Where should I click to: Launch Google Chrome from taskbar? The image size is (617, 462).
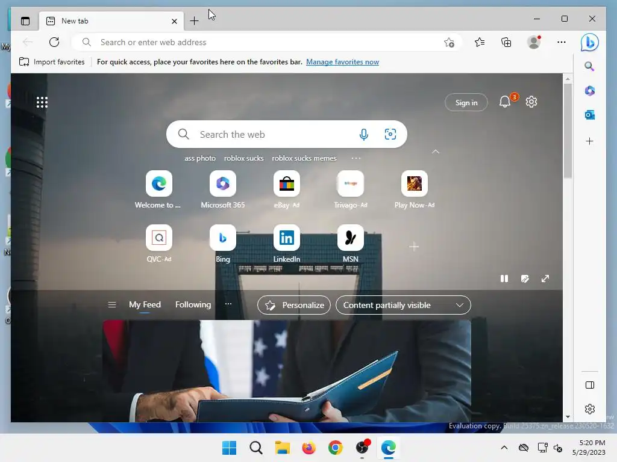point(335,448)
